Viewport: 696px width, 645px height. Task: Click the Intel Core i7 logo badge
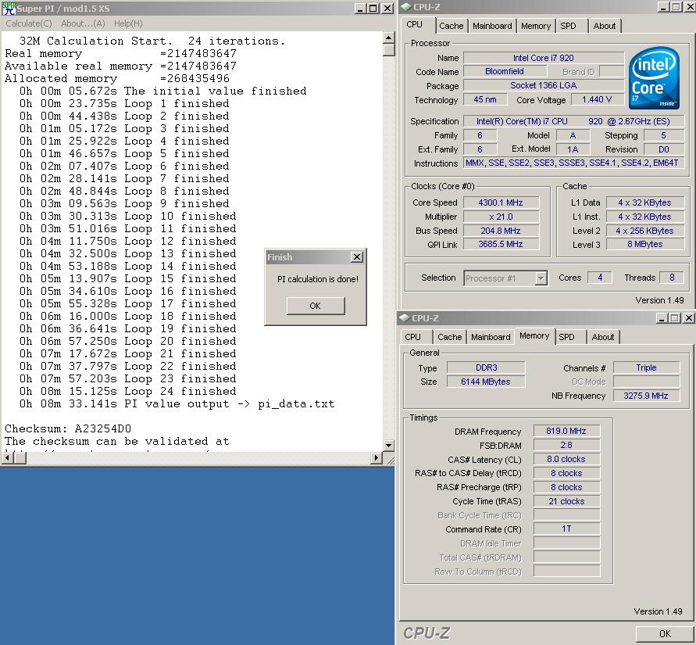pos(654,78)
